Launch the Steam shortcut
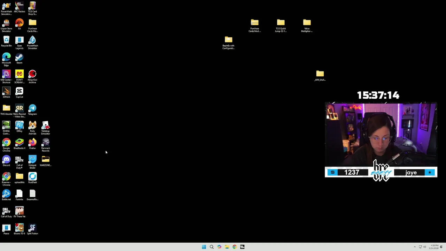 coord(19,58)
